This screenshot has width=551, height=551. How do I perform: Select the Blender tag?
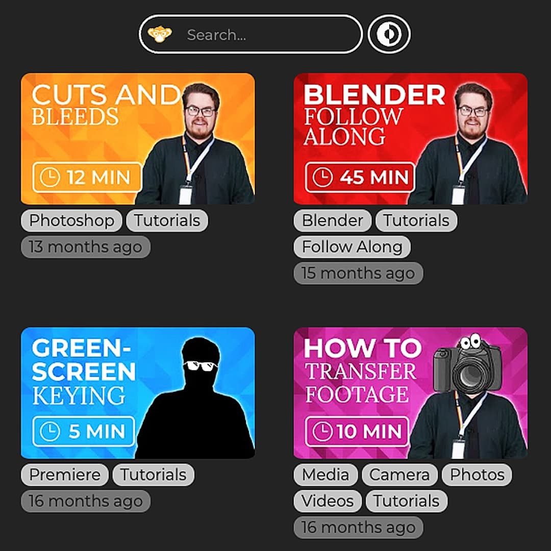(x=333, y=221)
